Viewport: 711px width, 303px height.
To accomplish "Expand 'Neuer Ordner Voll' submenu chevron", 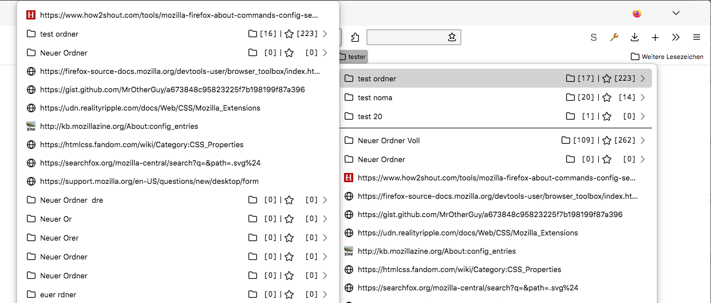I will tap(643, 140).
